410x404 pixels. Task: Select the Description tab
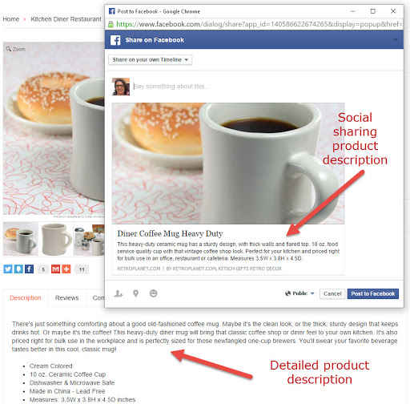coord(26,298)
